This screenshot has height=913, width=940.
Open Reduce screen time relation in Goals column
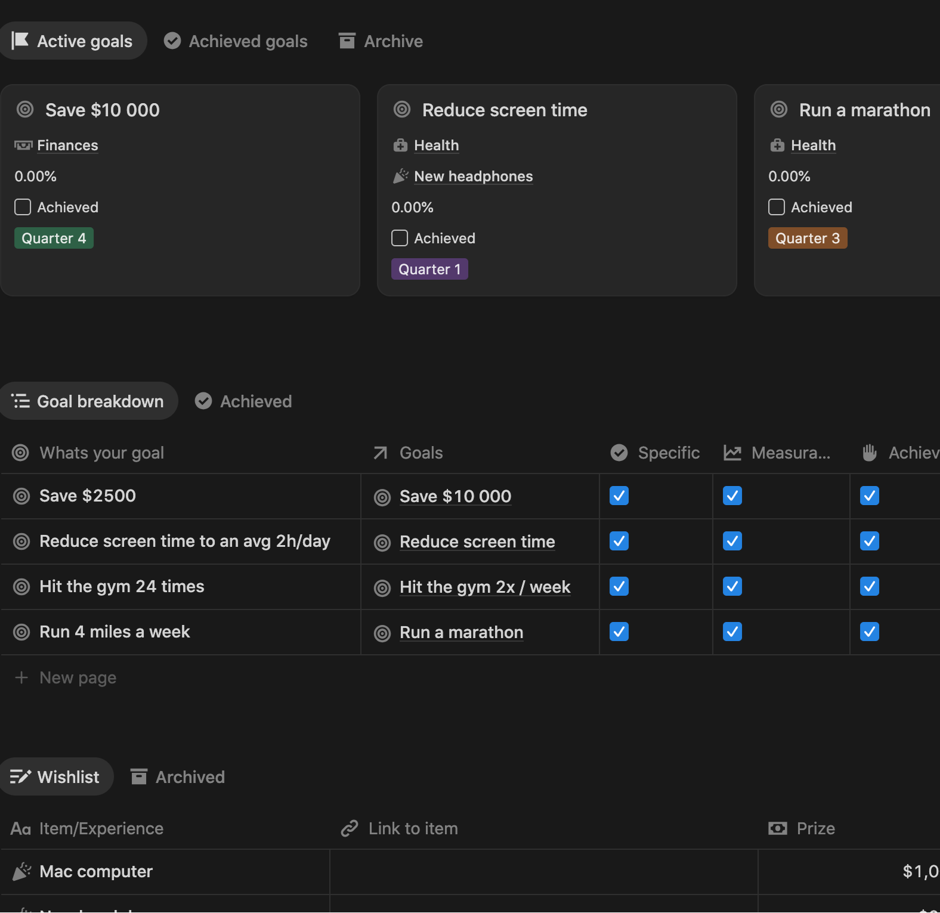[477, 542]
